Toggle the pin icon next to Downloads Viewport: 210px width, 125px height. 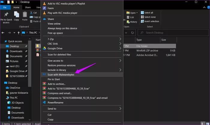[26, 51]
